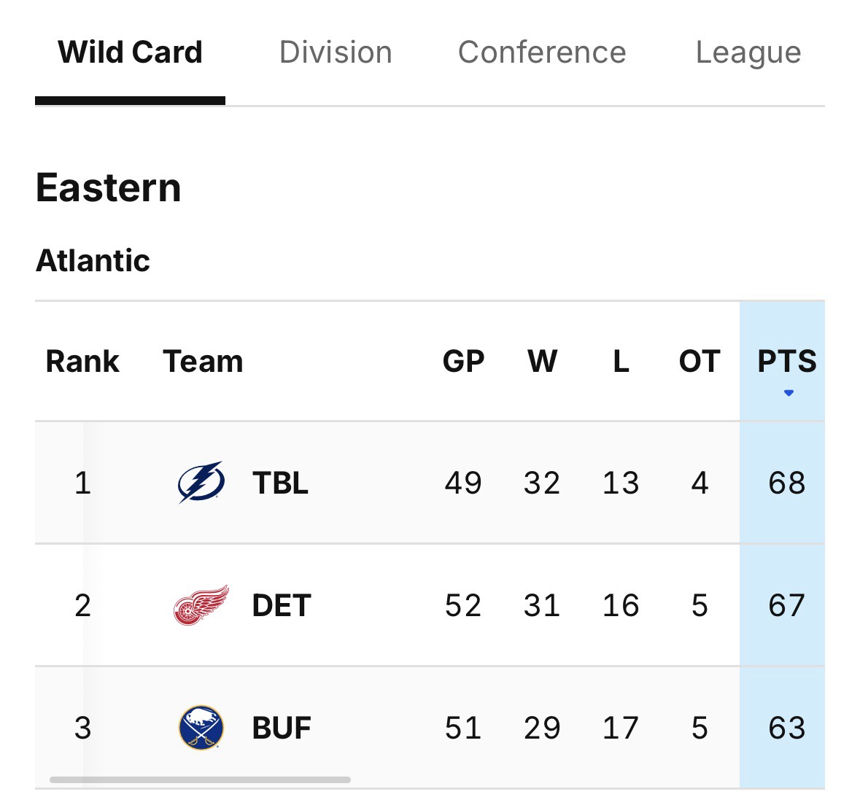Open the TBL team link

[x=280, y=483]
